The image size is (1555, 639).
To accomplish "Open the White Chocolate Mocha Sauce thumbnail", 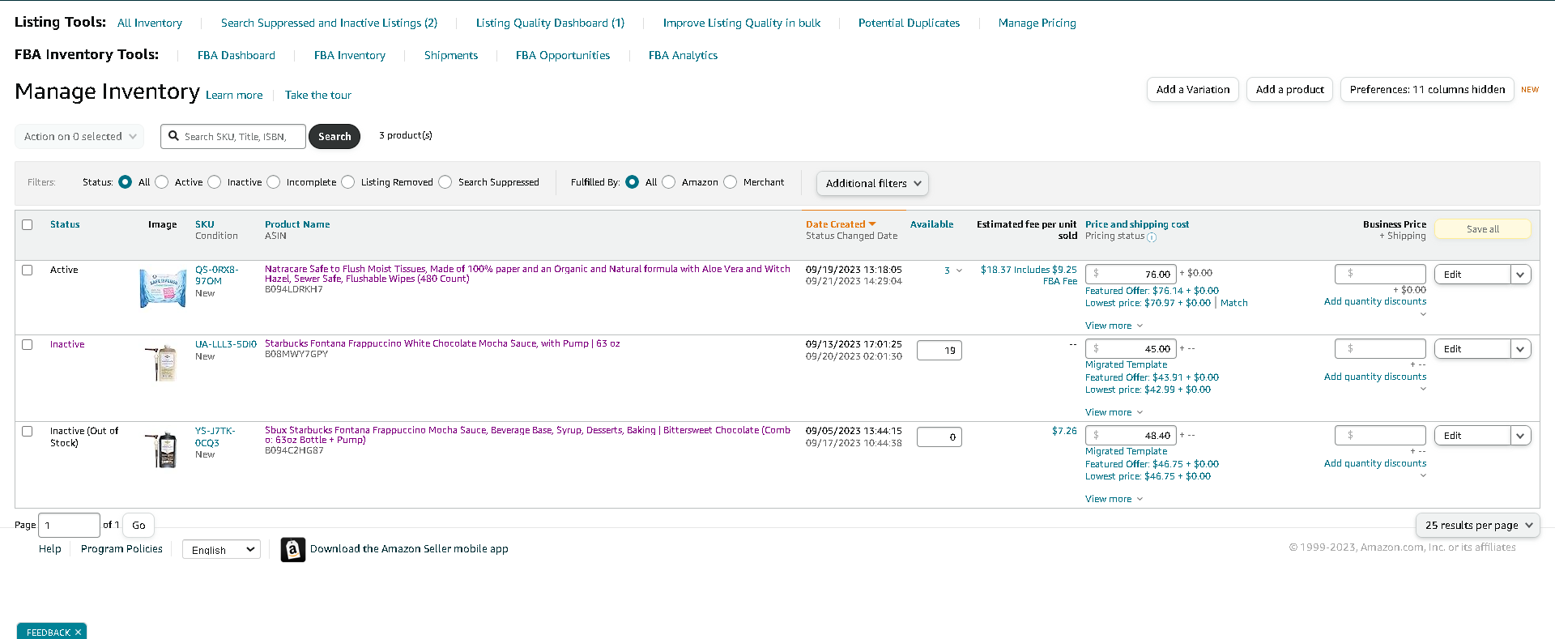I will point(163,362).
